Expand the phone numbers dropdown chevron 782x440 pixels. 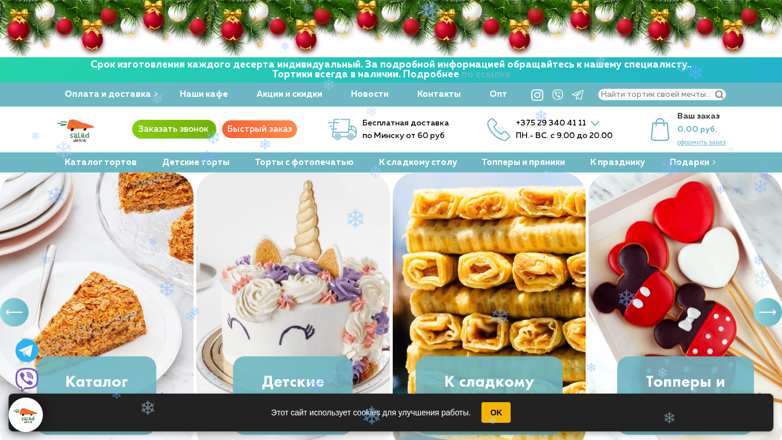point(595,123)
